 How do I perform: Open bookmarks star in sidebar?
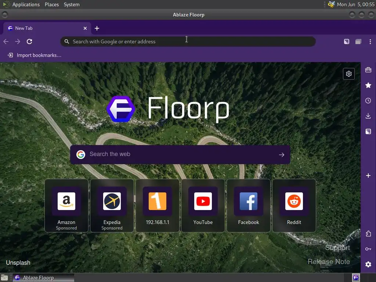click(x=368, y=85)
